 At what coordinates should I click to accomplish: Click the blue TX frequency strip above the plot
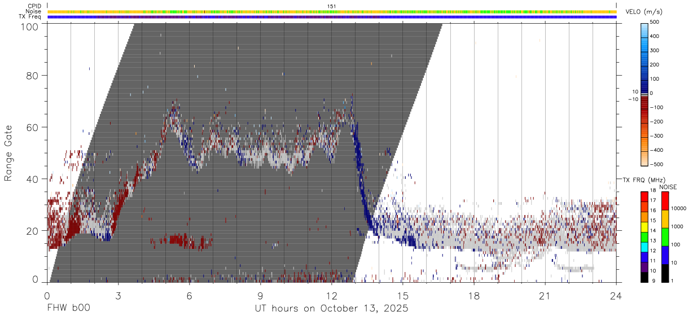[332, 16]
